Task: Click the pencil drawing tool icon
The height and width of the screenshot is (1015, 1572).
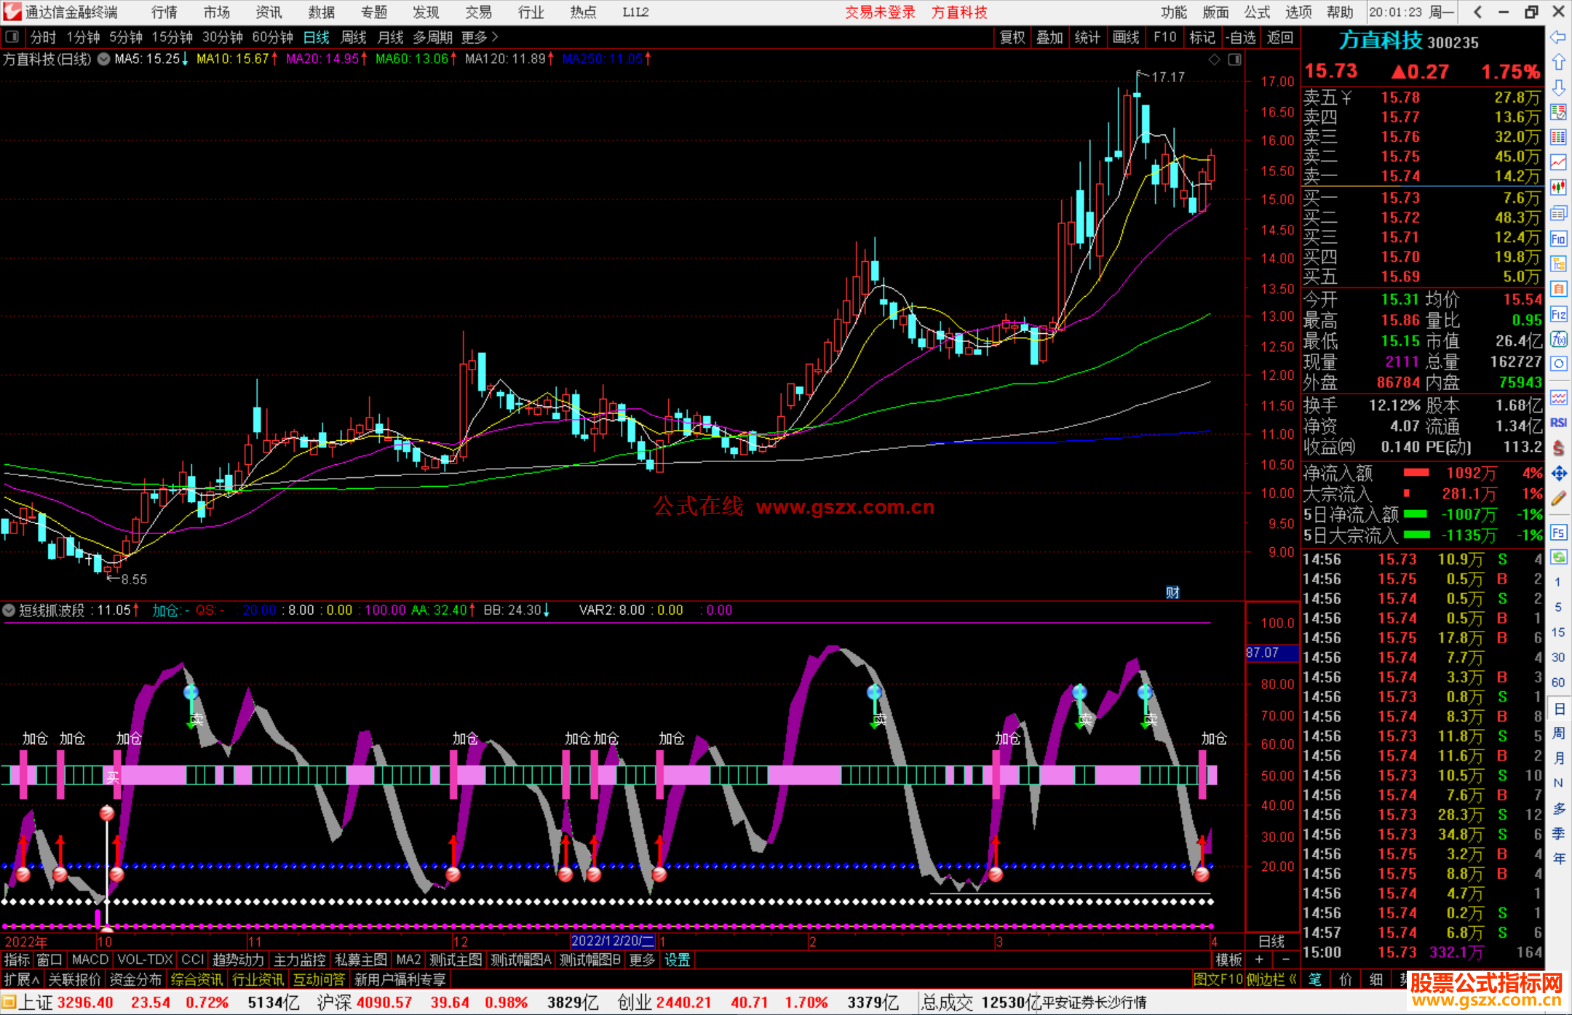Action: 1558,498
